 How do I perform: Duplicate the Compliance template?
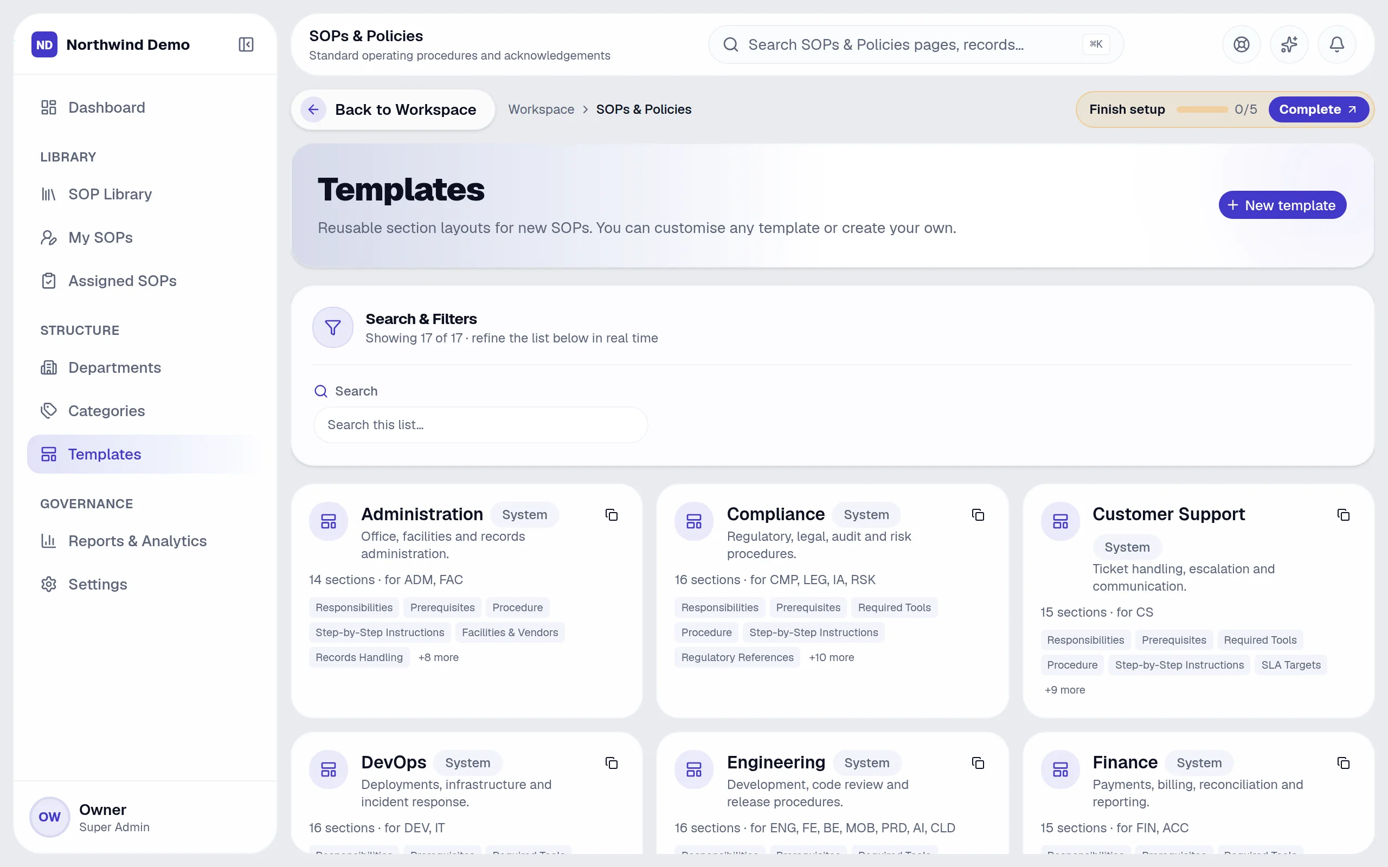(x=978, y=515)
